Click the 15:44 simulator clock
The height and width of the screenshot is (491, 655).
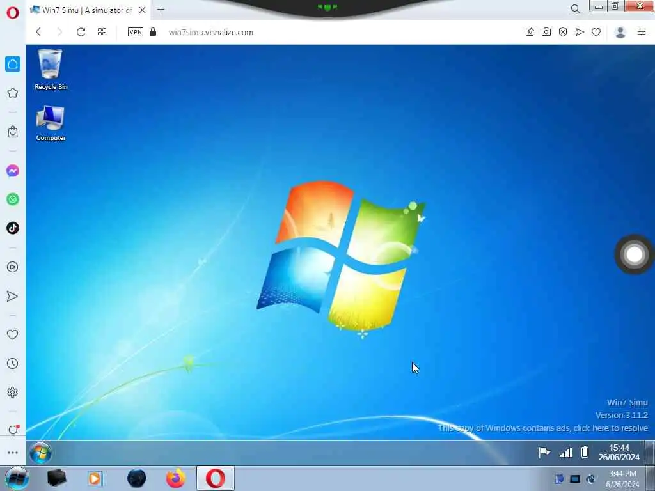[x=619, y=452]
